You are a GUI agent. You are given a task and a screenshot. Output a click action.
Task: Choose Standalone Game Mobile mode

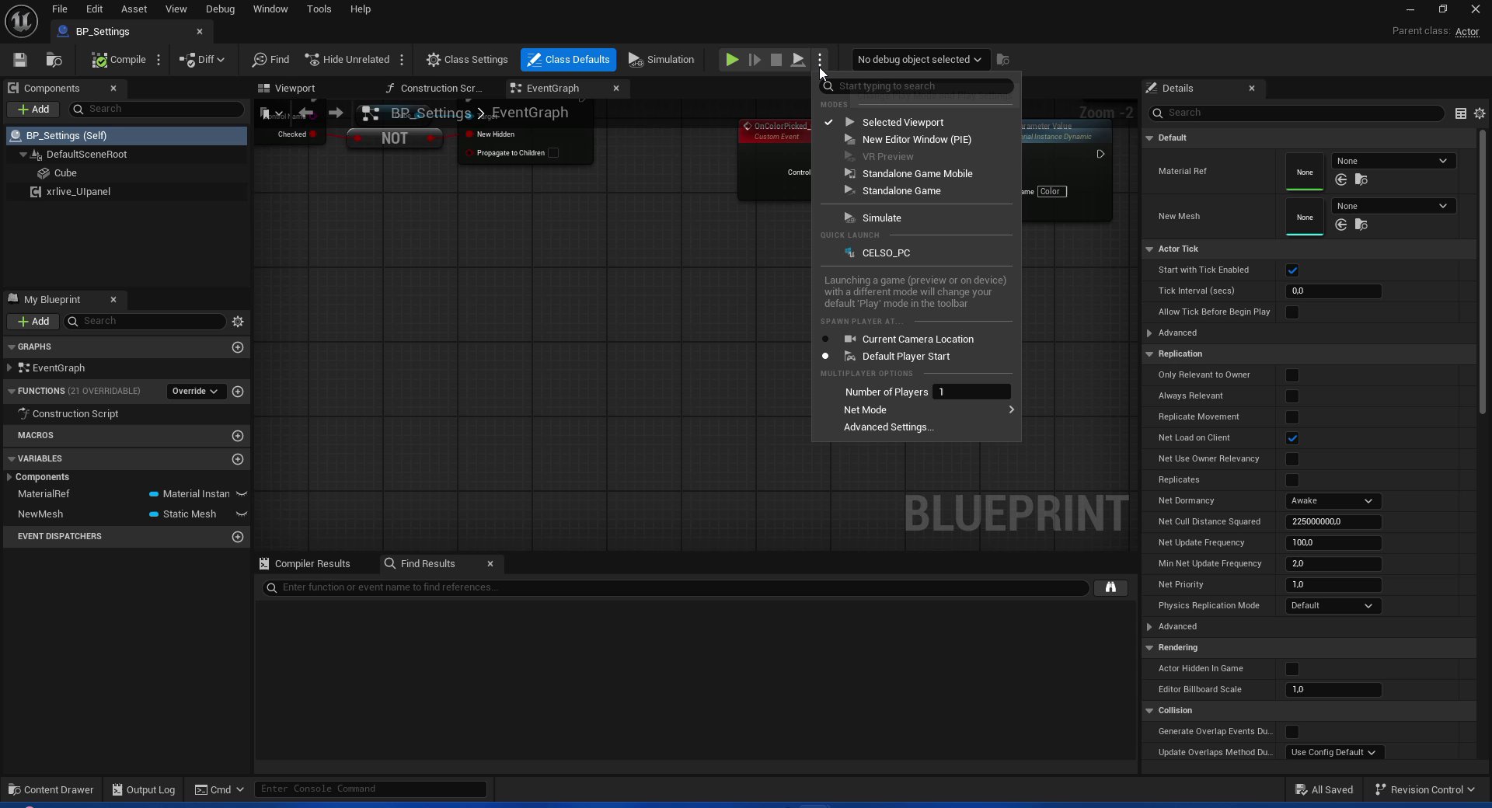tap(916, 174)
